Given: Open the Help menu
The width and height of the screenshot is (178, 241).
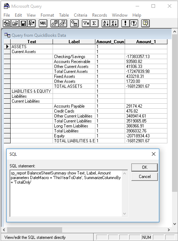Looking at the screenshot, I should (137, 15).
